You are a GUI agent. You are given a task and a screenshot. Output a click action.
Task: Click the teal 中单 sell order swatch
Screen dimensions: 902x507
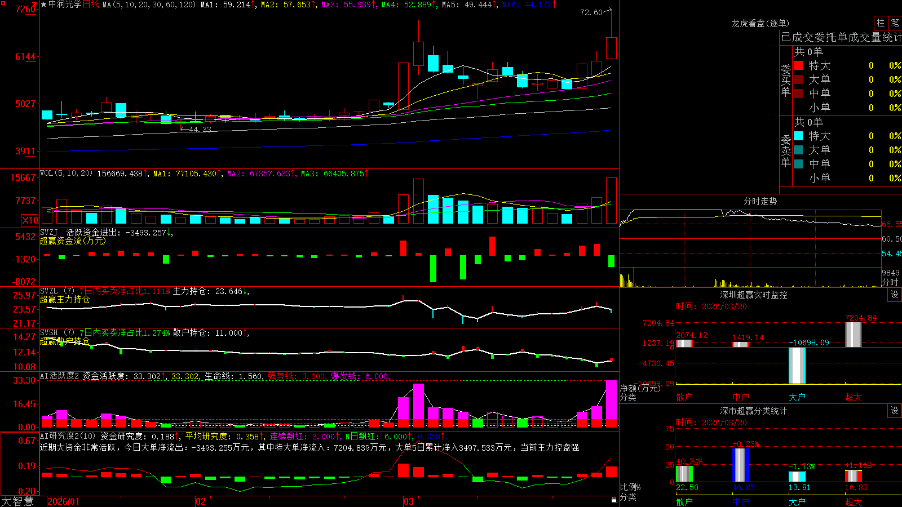(x=798, y=164)
